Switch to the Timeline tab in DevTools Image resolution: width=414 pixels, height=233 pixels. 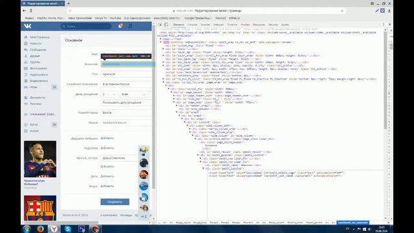click(x=232, y=25)
